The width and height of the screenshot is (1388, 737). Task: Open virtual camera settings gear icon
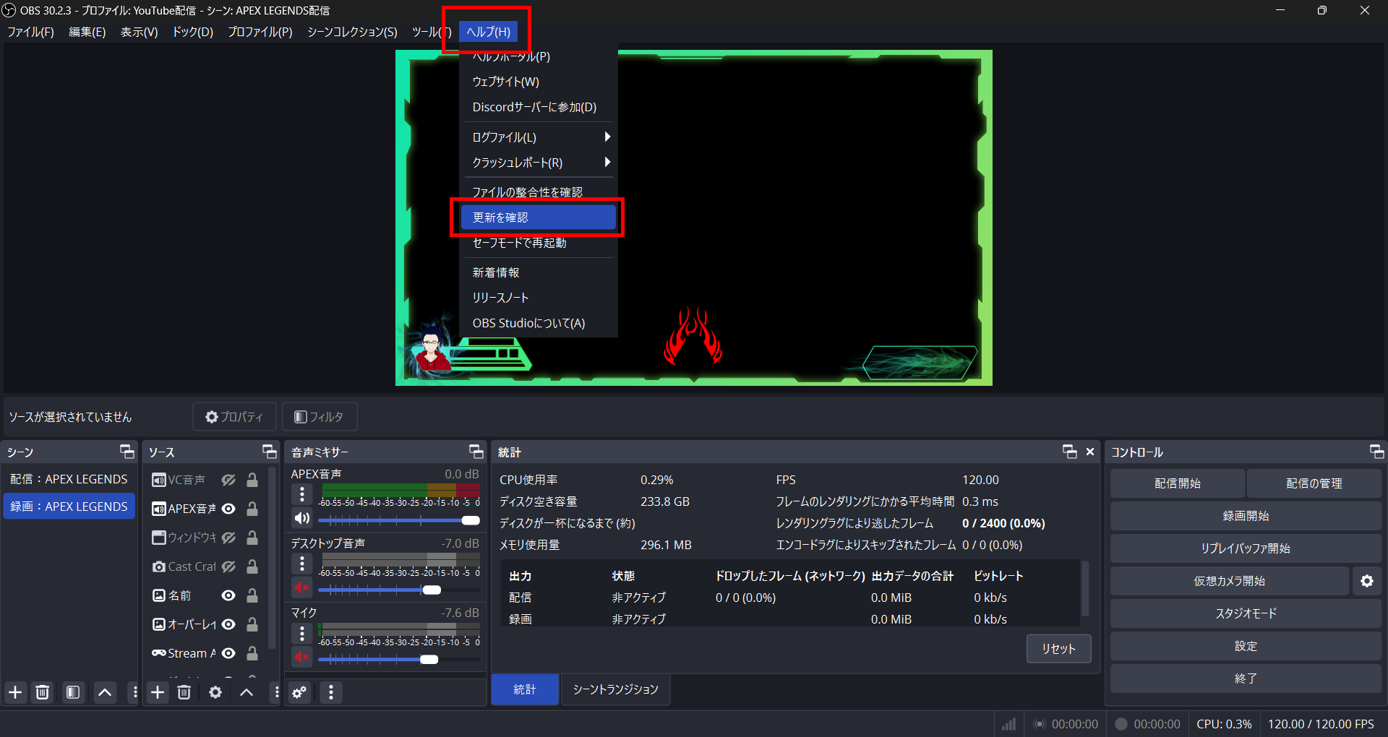[x=1367, y=581]
